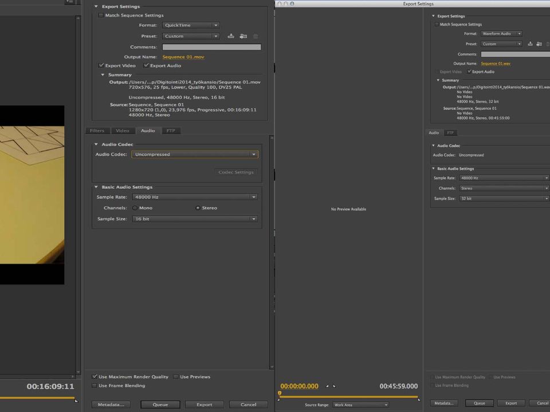
Task: Click the Metadata... button in the QuickTime panel
Action: (111, 405)
